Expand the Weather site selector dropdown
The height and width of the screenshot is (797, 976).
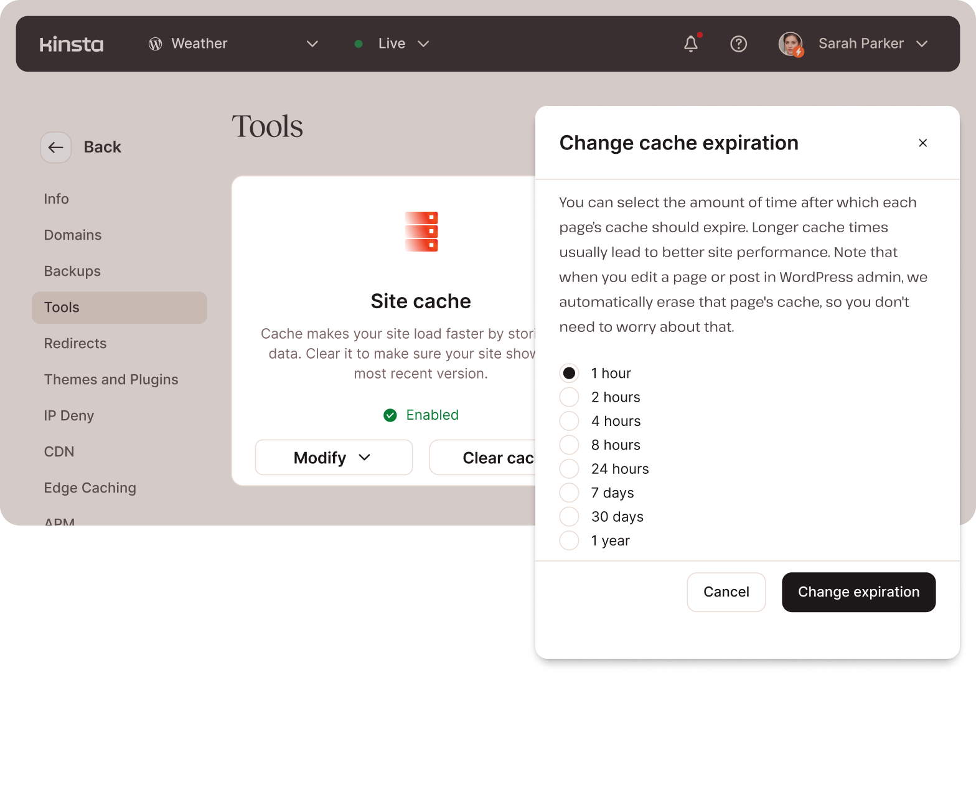click(x=312, y=44)
